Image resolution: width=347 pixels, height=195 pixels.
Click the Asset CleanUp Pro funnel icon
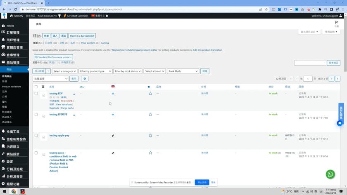pos(59,16)
